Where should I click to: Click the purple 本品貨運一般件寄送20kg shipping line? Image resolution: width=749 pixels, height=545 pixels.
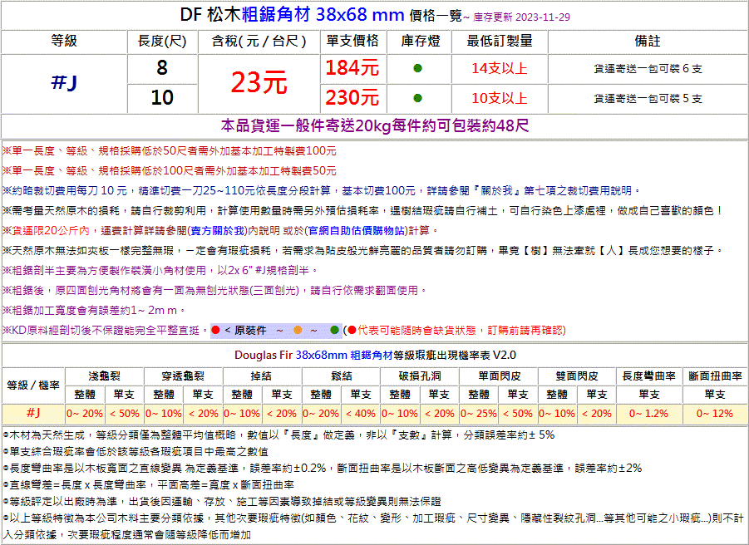[375, 126]
